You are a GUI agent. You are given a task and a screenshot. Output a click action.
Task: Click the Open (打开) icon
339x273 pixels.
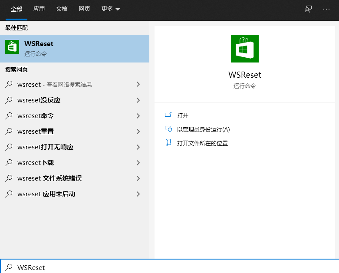pos(168,115)
